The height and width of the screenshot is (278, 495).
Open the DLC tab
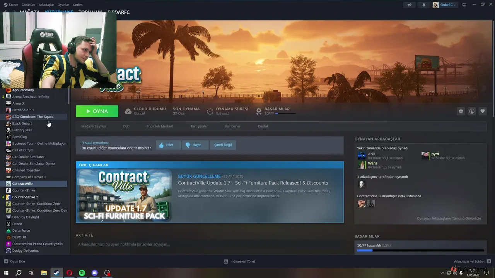click(126, 126)
